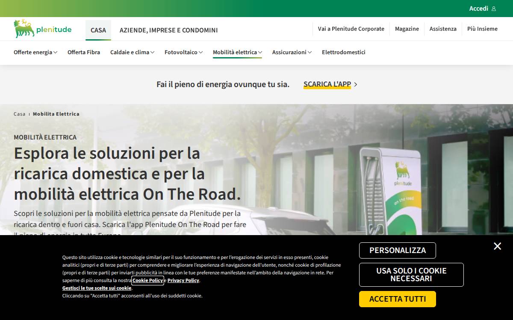Click Gestisci le tue scelte sui cookie
The image size is (513, 320).
97,288
